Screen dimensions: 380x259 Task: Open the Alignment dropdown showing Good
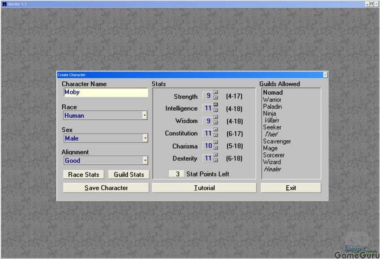click(x=145, y=160)
